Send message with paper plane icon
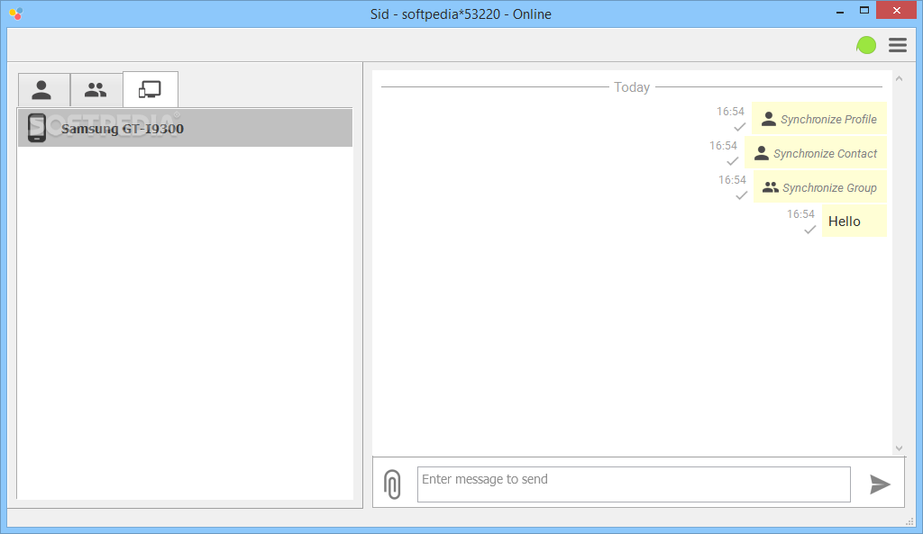Screen dimensions: 923x534 [880, 484]
